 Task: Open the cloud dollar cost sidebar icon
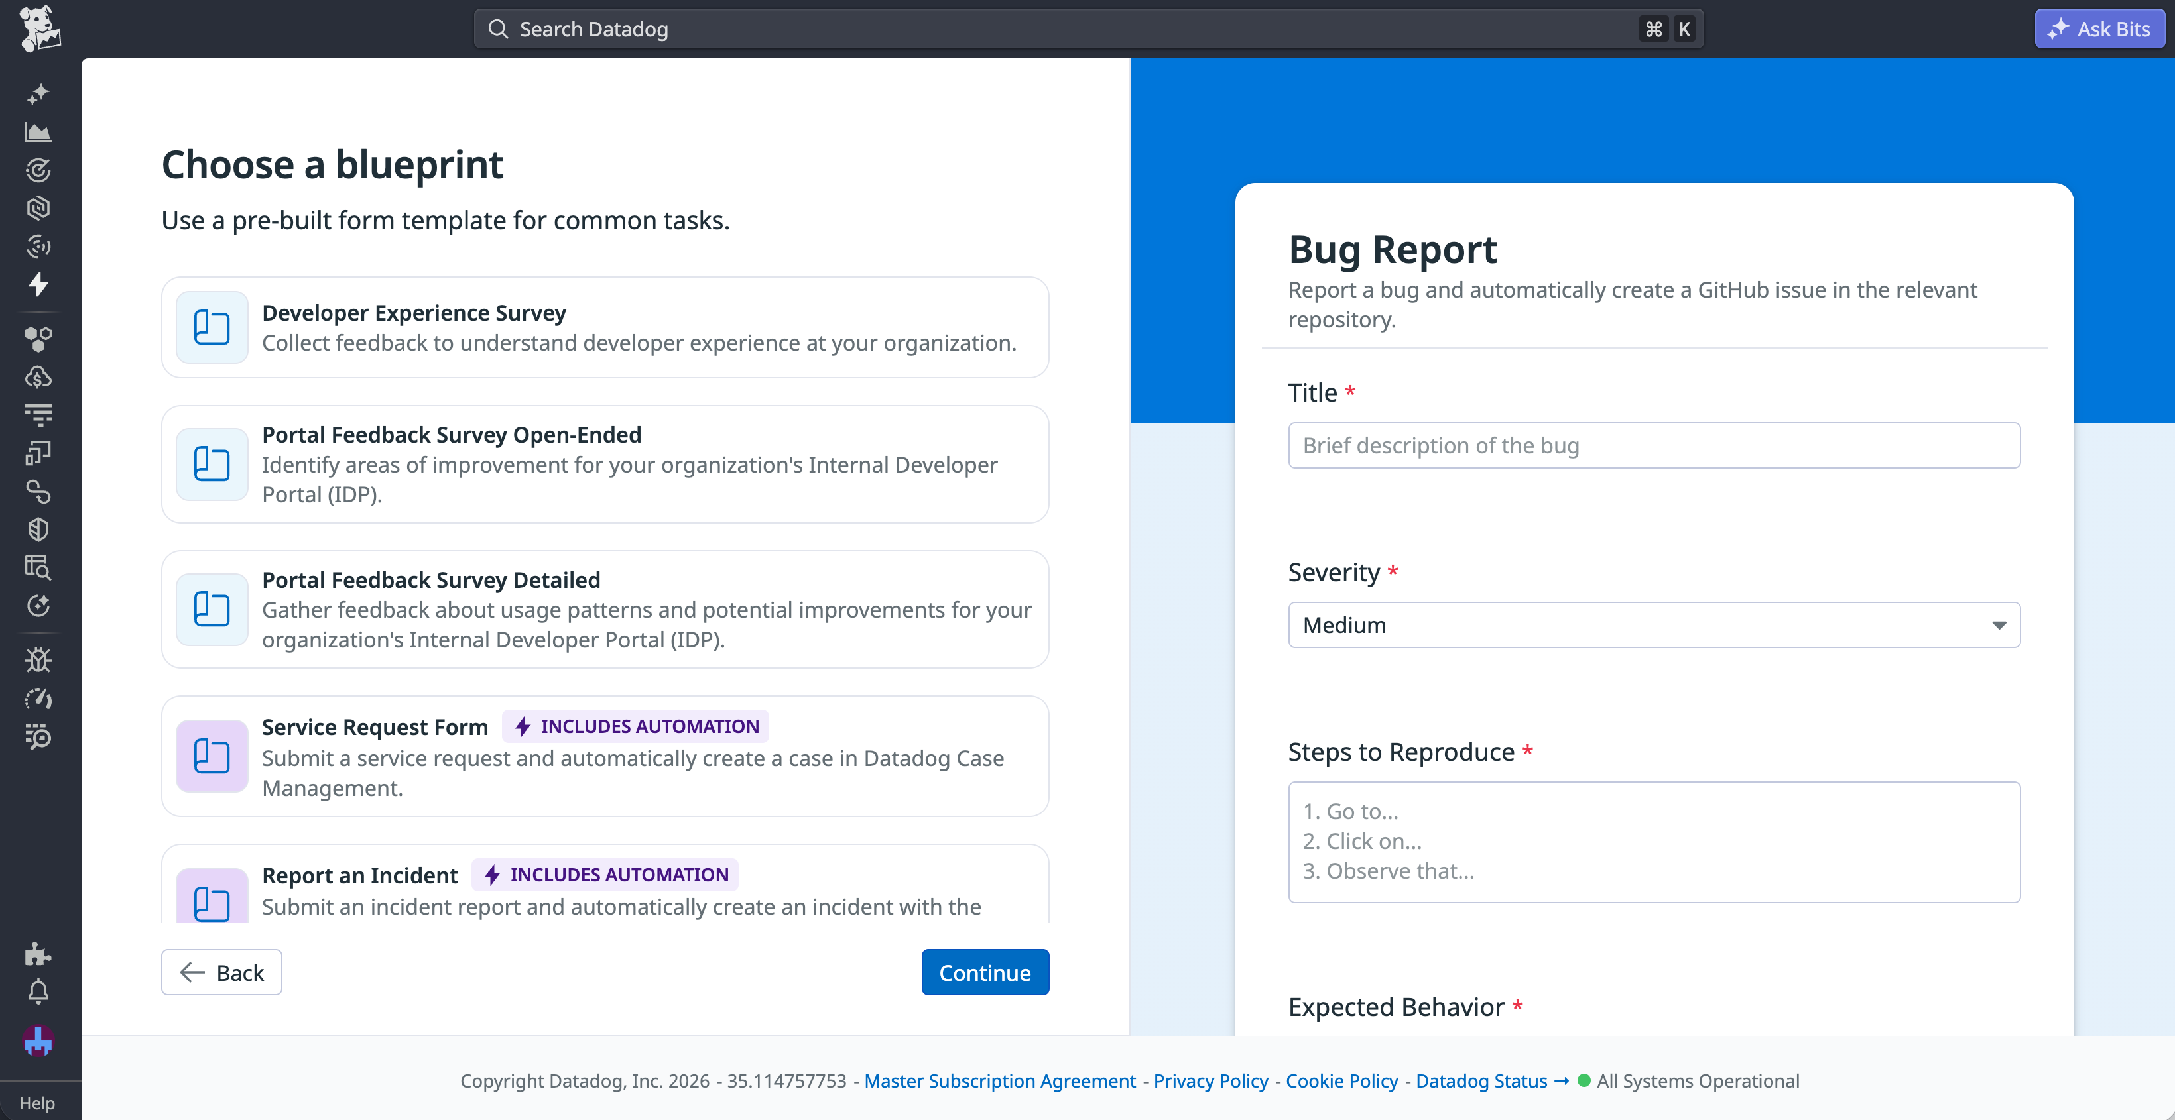(38, 376)
